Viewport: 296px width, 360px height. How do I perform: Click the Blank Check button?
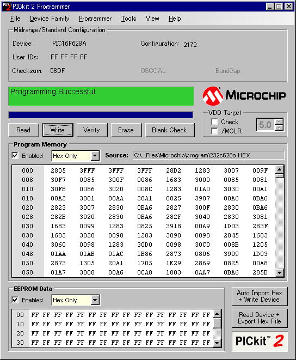pyautogui.click(x=170, y=130)
